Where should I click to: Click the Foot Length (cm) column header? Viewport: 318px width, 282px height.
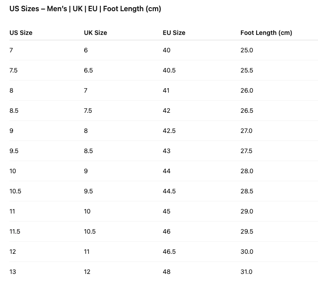266,33
